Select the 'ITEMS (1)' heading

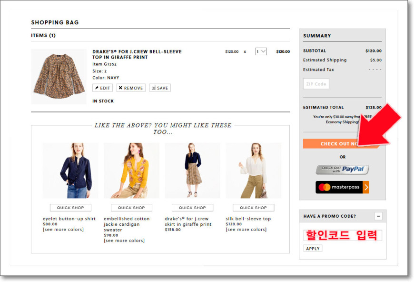43,35
